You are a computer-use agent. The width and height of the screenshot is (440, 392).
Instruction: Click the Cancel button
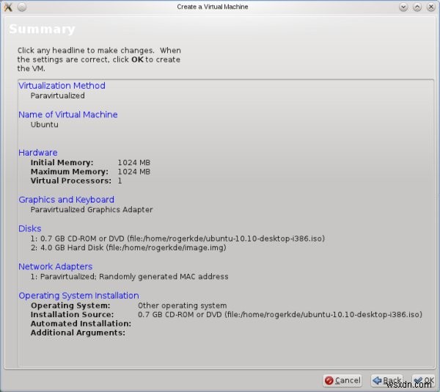(342, 380)
